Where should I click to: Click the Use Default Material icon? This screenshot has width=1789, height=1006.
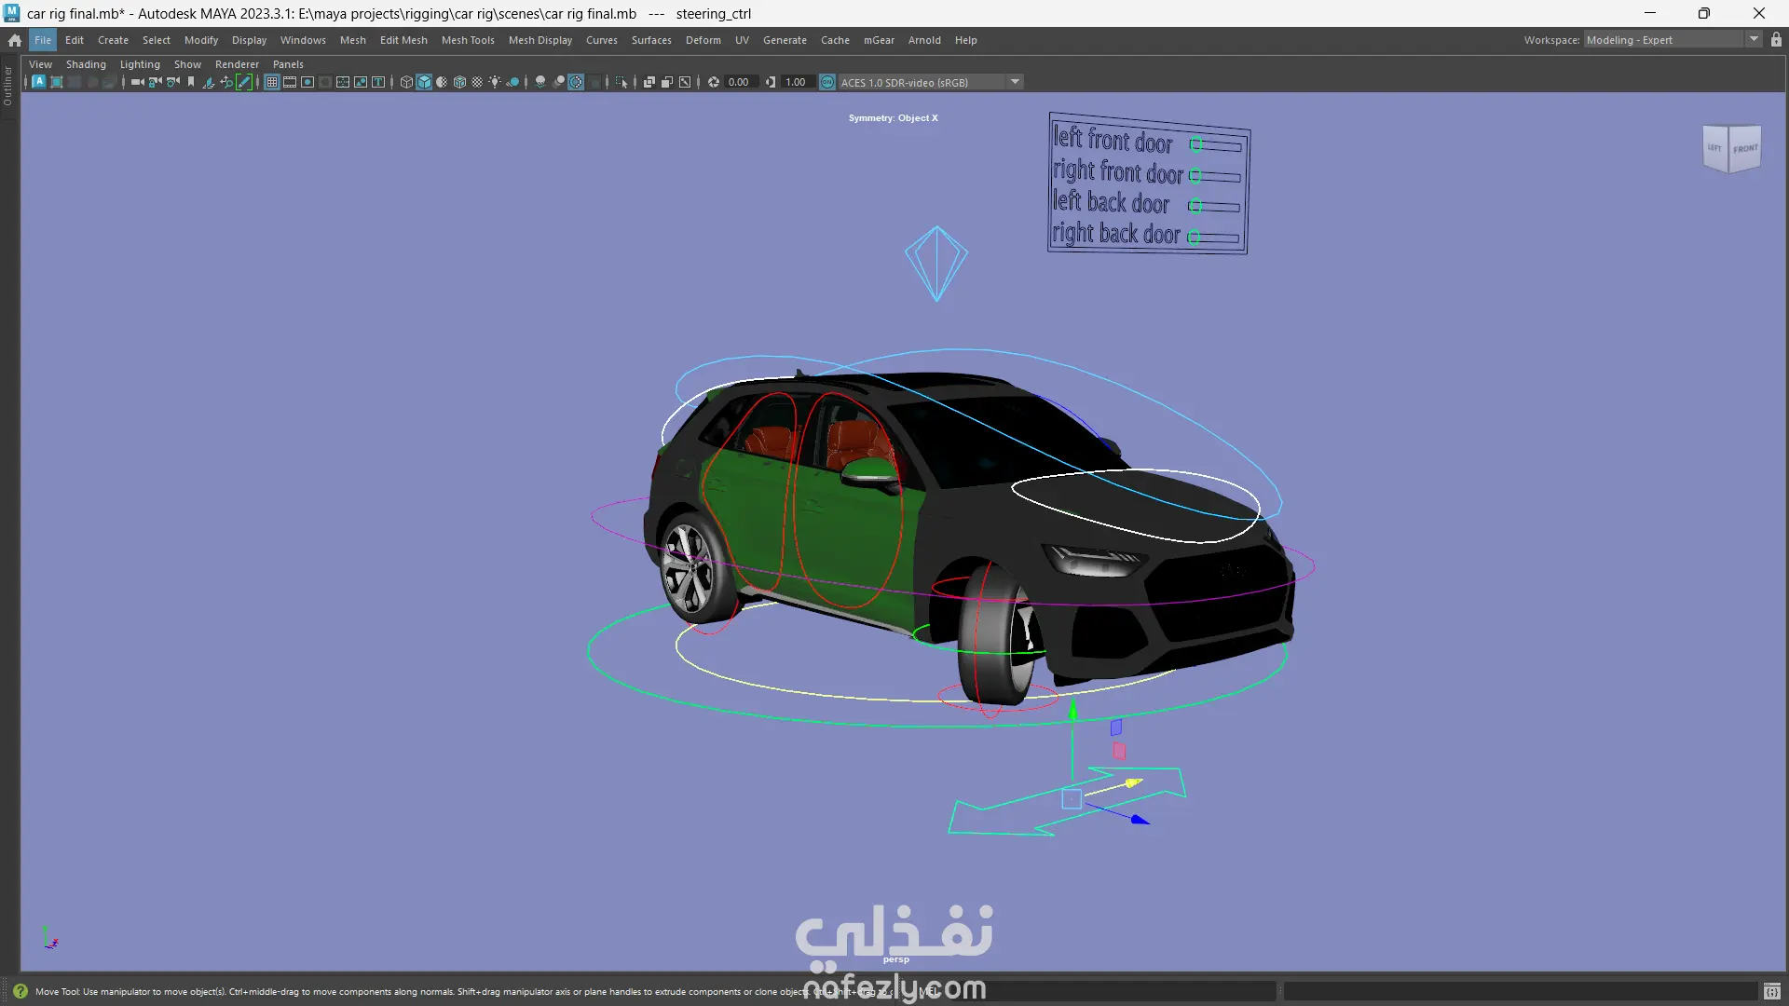(x=442, y=82)
